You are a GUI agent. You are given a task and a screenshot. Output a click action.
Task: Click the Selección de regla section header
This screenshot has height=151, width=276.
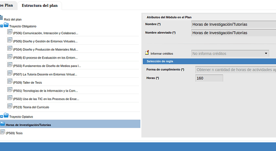coord(210,61)
